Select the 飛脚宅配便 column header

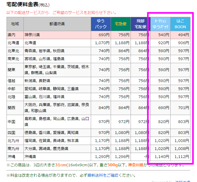[140, 24]
